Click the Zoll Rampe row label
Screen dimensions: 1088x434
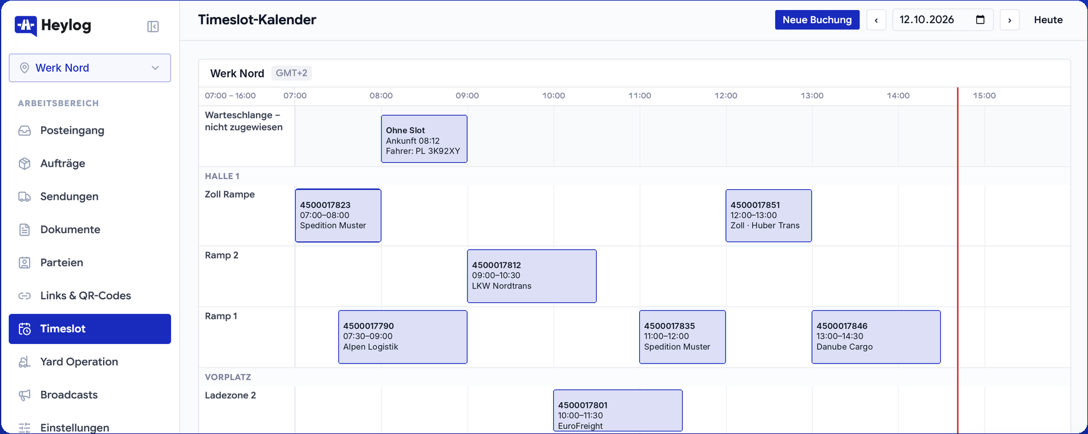click(230, 194)
